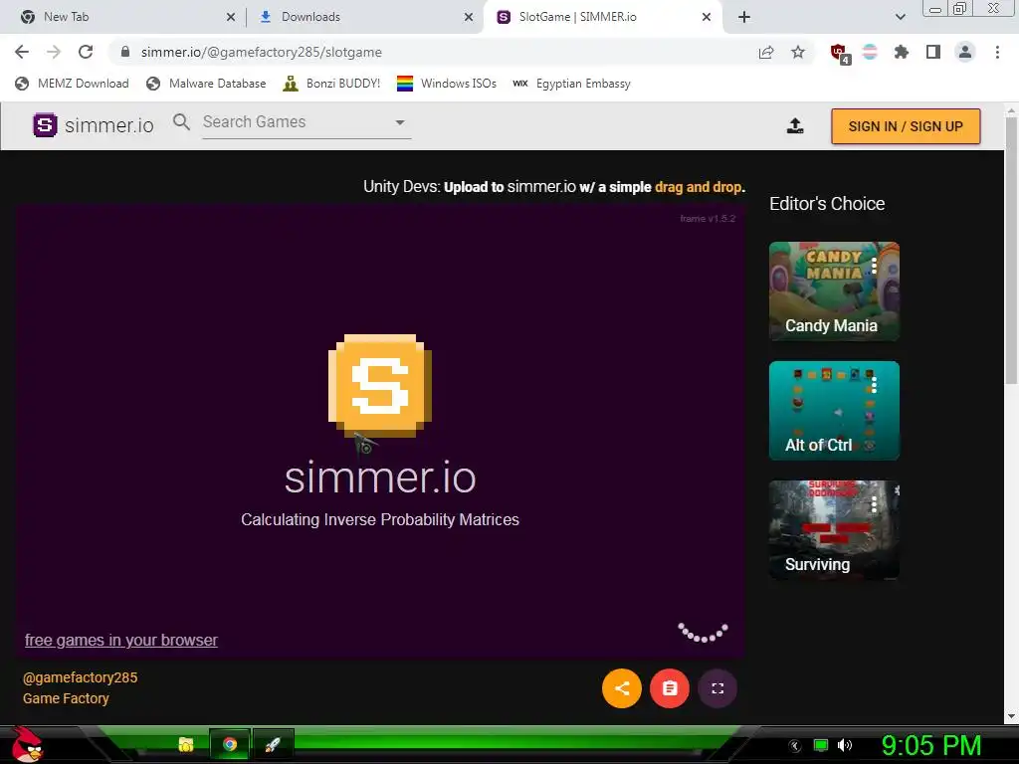Open the MEMZ Download bookmark
1019x764 pixels.
point(72,84)
